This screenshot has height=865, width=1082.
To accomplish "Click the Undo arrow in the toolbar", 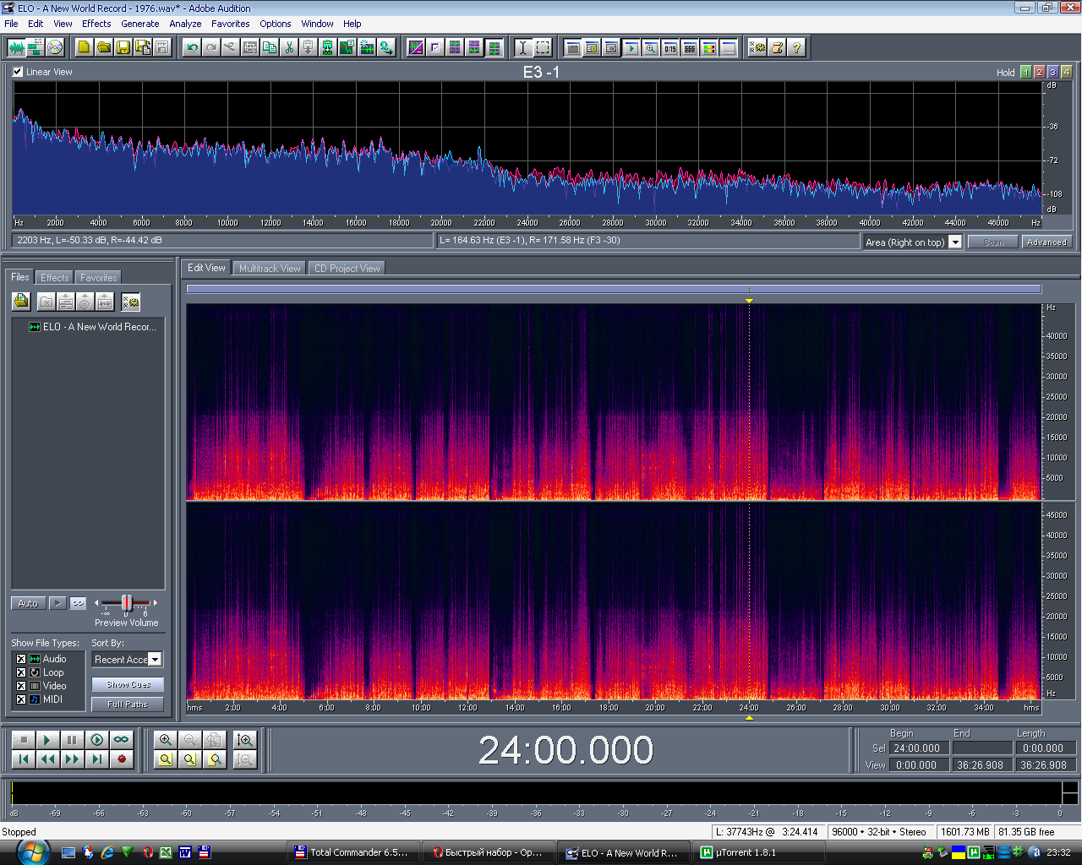I will (192, 47).
